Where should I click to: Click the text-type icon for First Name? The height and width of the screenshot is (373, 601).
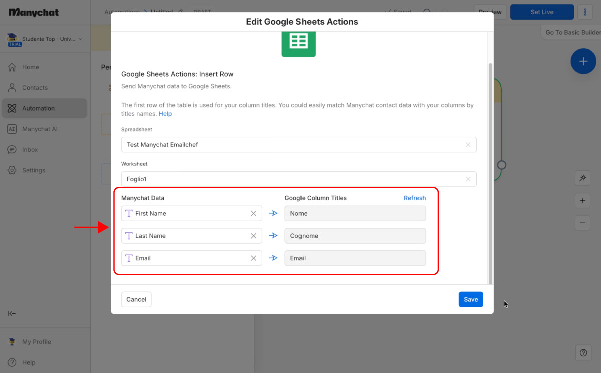coord(129,213)
